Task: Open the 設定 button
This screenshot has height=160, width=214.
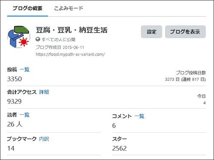Action: (152, 32)
